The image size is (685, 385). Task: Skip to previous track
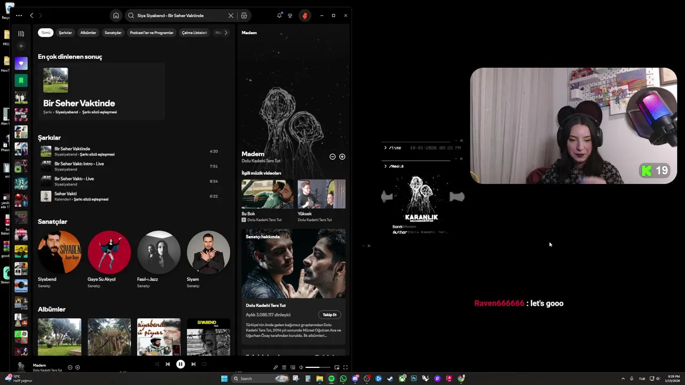tap(168, 364)
